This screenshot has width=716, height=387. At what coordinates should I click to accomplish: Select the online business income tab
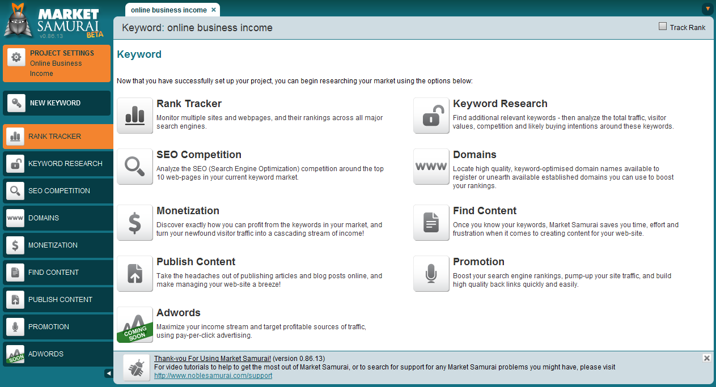[x=169, y=10]
